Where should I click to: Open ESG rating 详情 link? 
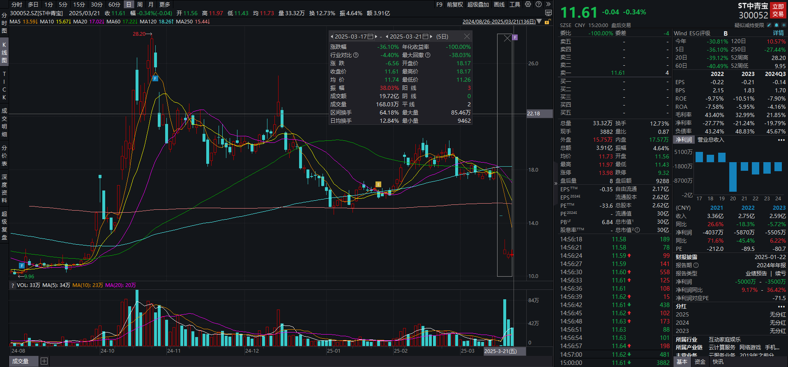(x=778, y=33)
